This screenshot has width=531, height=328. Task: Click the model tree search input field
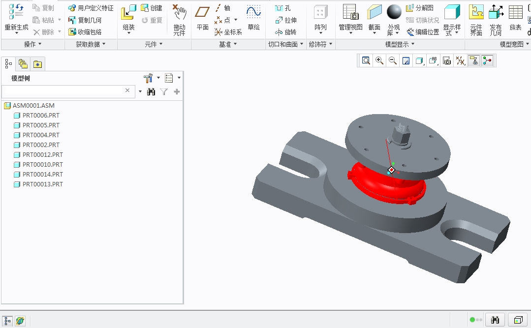62,91
